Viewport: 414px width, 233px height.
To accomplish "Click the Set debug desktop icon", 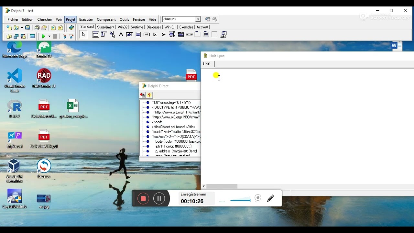I will pyautogui.click(x=215, y=19).
